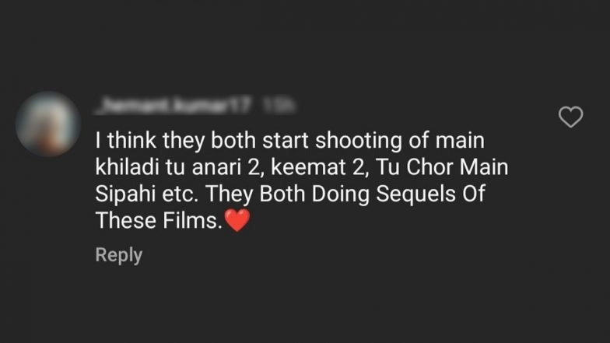Click the red heart emoji after 'These Films.'
The height and width of the screenshot is (343, 610).
(x=237, y=220)
